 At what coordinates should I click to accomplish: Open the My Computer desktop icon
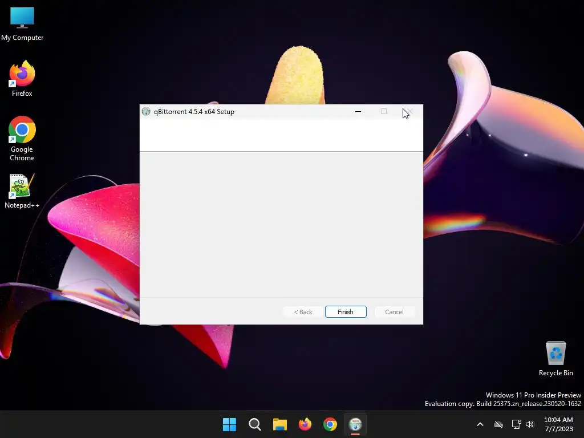(x=22, y=23)
